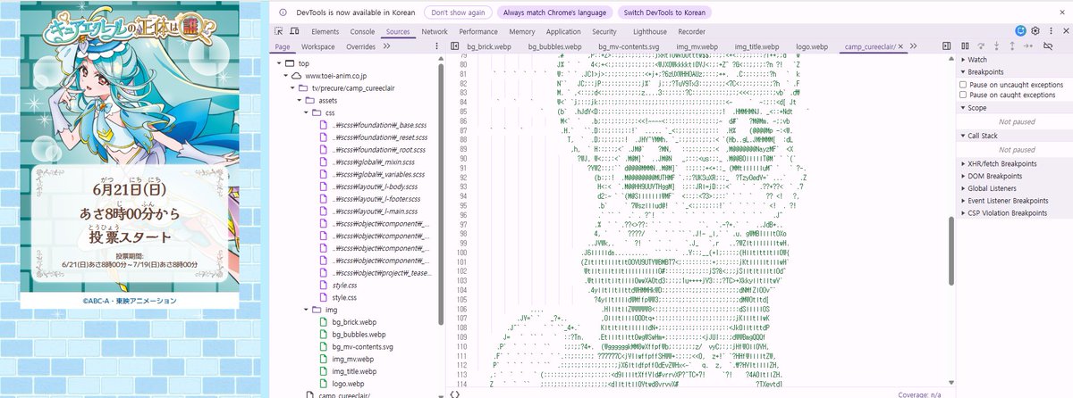Collapse the assets folder

pyautogui.click(x=299, y=101)
